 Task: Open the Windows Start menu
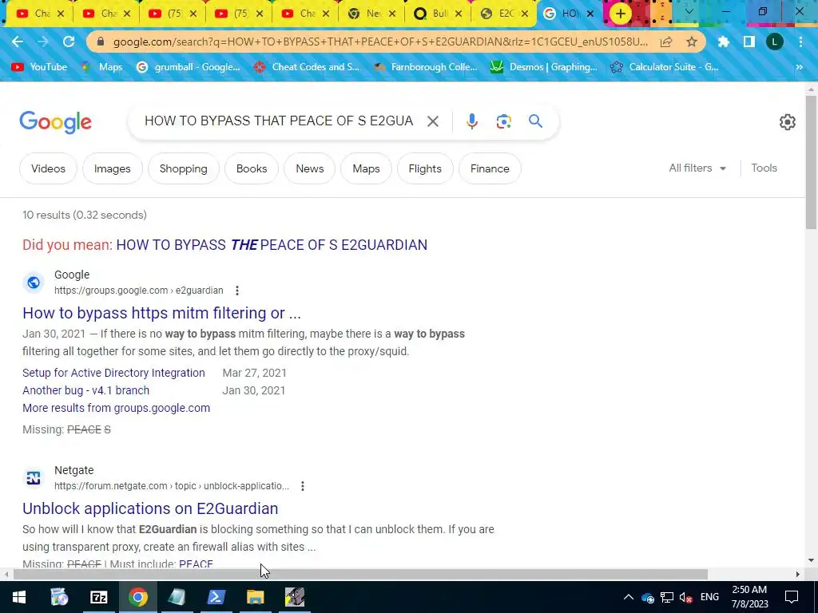pyautogui.click(x=19, y=597)
